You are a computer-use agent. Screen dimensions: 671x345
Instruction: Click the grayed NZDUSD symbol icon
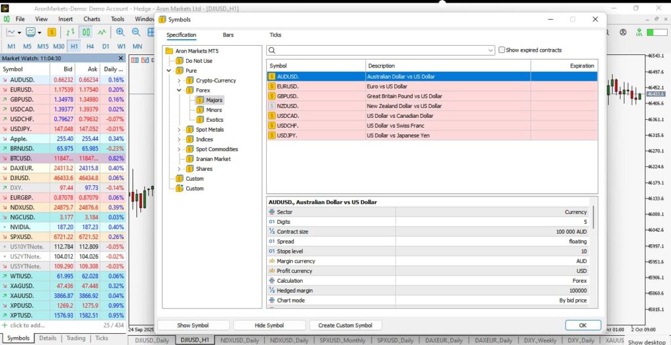272,105
